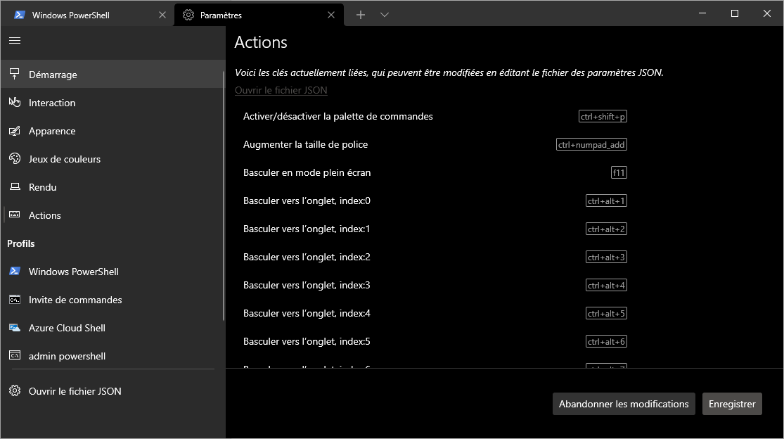Open Apparence settings via its icon
Viewport: 784px width, 439px height.
coord(14,131)
